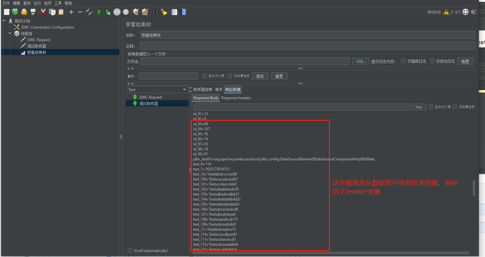
Task: Save the test plan with floppy icon
Action: [x=33, y=12]
